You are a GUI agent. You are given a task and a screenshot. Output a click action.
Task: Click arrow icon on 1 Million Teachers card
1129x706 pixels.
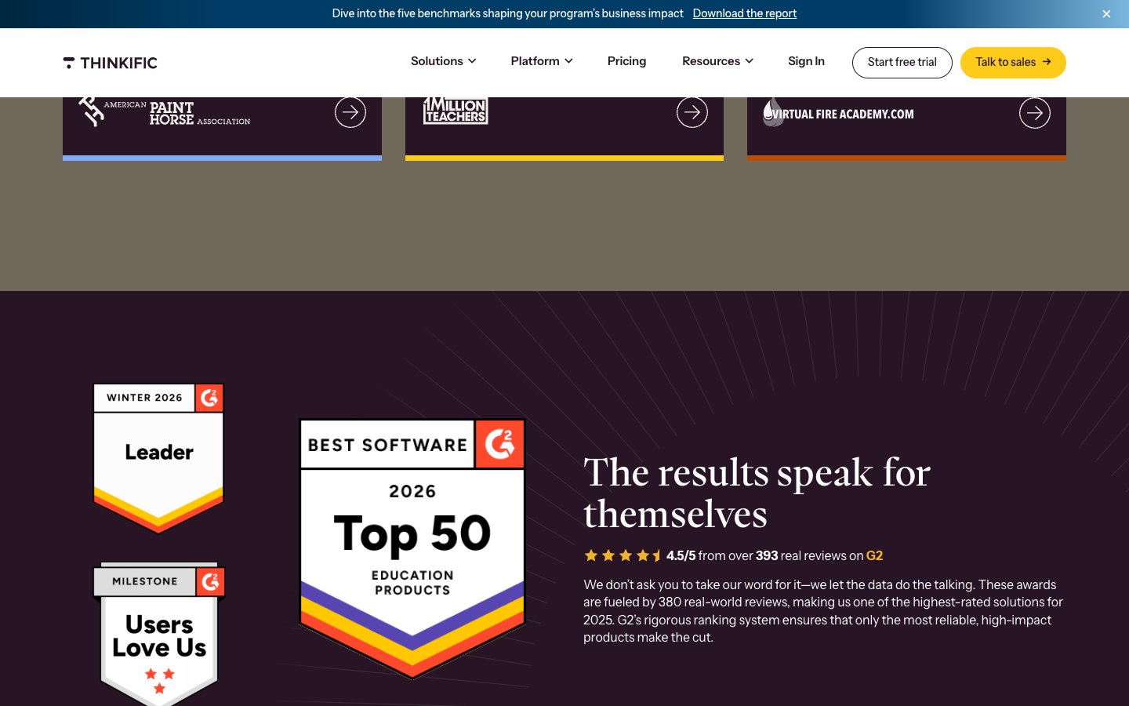tap(692, 113)
